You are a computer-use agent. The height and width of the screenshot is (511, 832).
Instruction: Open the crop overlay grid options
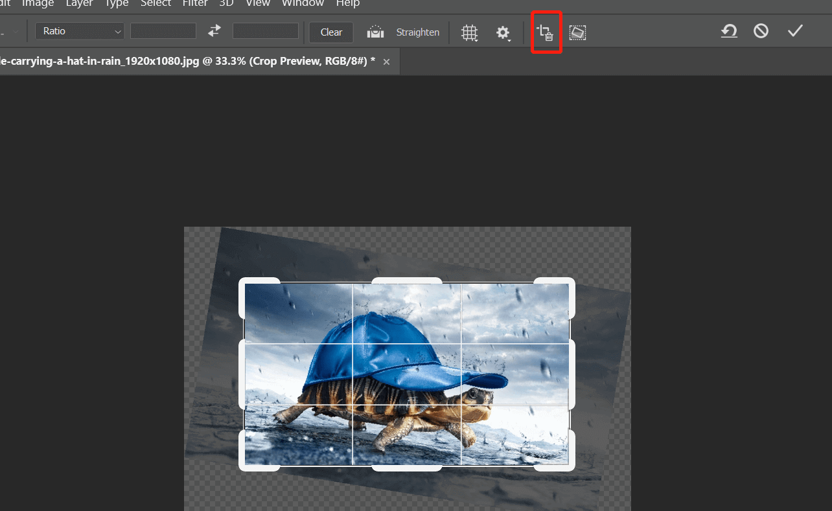tap(470, 32)
